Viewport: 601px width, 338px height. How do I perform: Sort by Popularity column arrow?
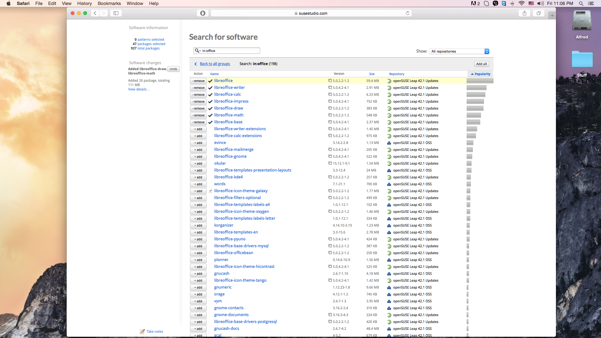472,74
